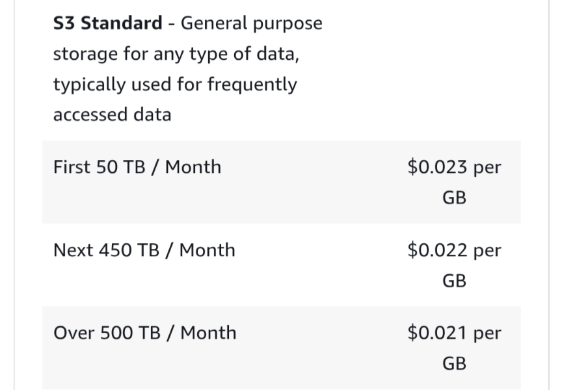Screen dimensions: 562x390
Task: Click the '450 TB' text in the second tier
Action: coord(129,250)
